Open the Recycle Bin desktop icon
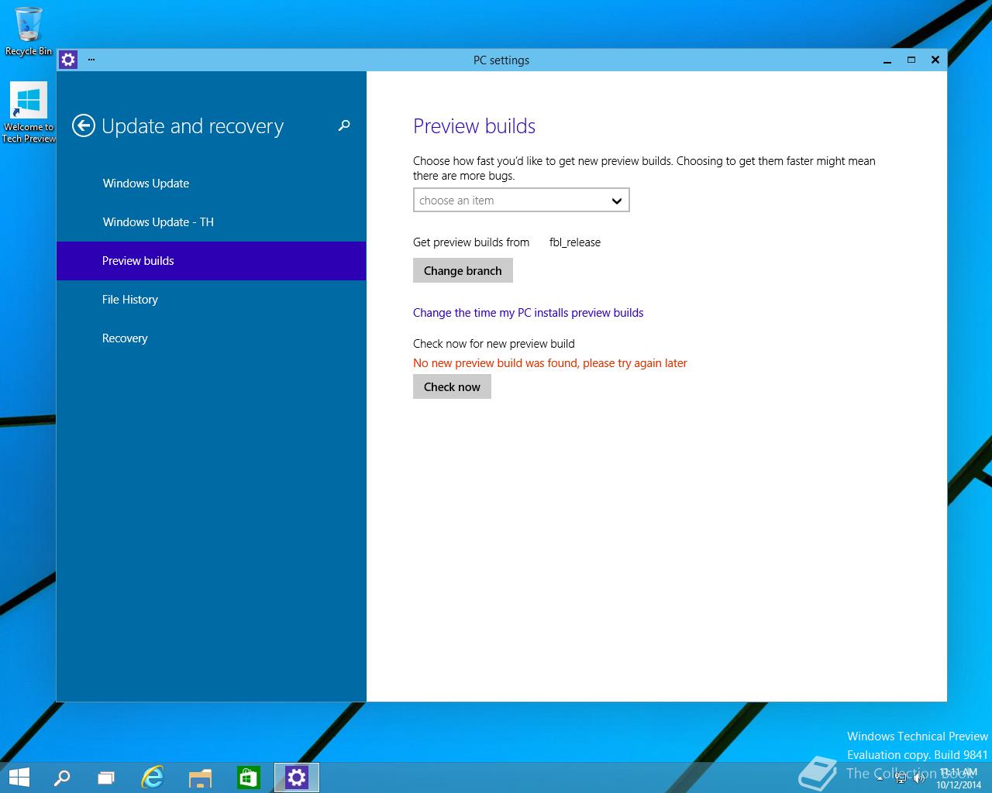Viewport: 992px width, 793px height. pyautogui.click(x=29, y=31)
